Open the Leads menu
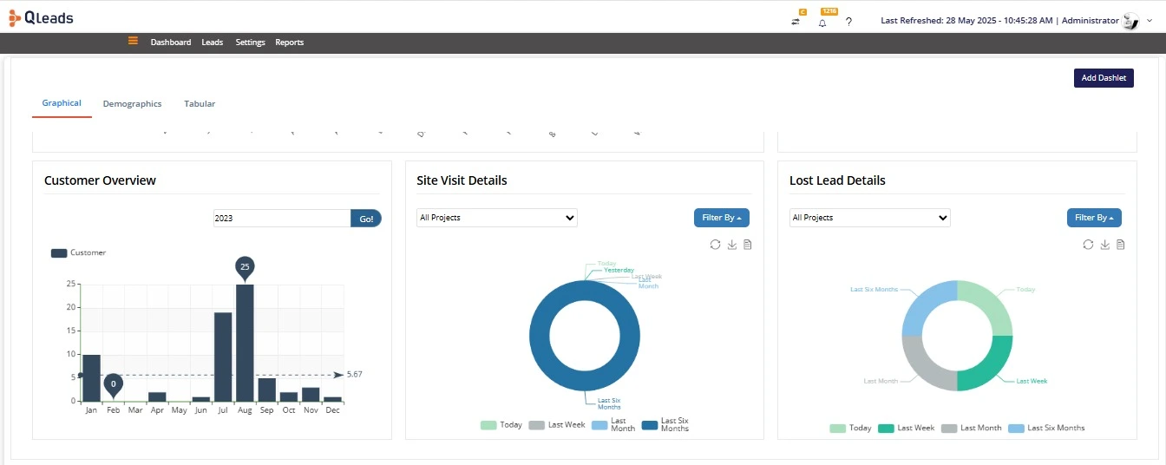Image resolution: width=1166 pixels, height=465 pixels. [x=213, y=42]
